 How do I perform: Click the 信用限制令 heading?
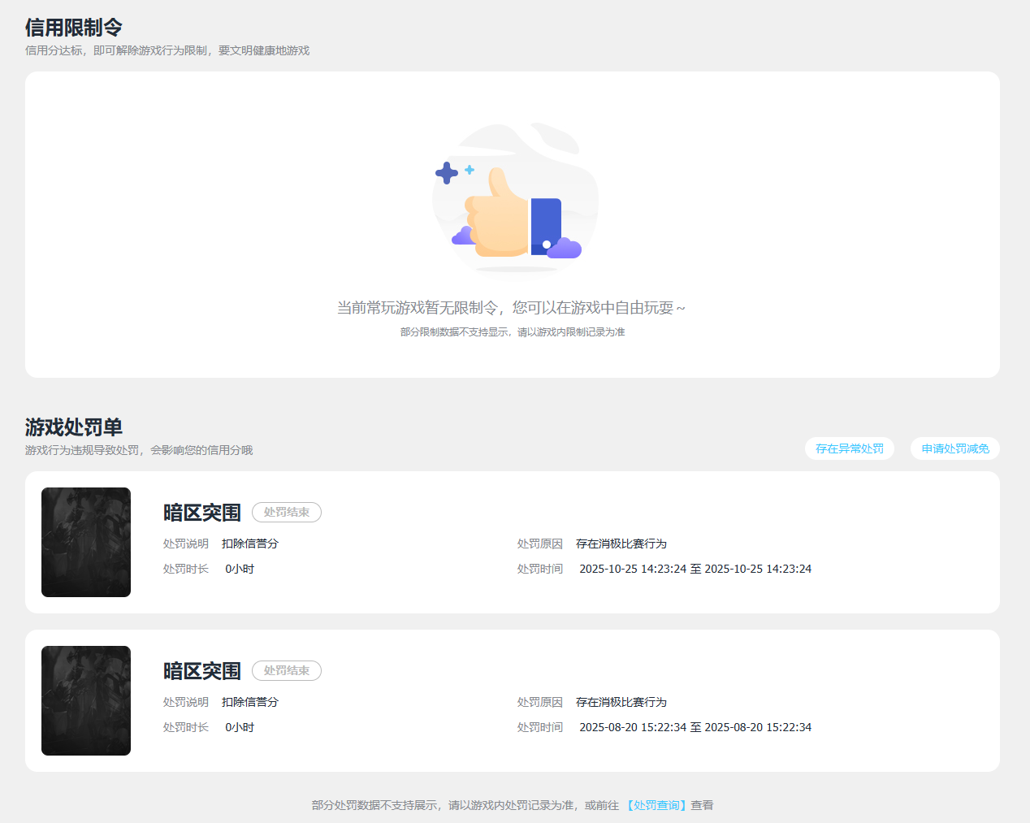pos(74,28)
